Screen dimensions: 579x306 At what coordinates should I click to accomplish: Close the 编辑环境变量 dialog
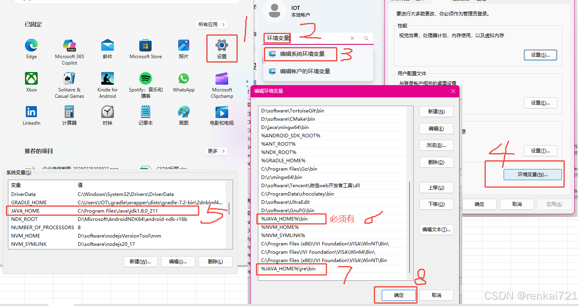click(453, 91)
